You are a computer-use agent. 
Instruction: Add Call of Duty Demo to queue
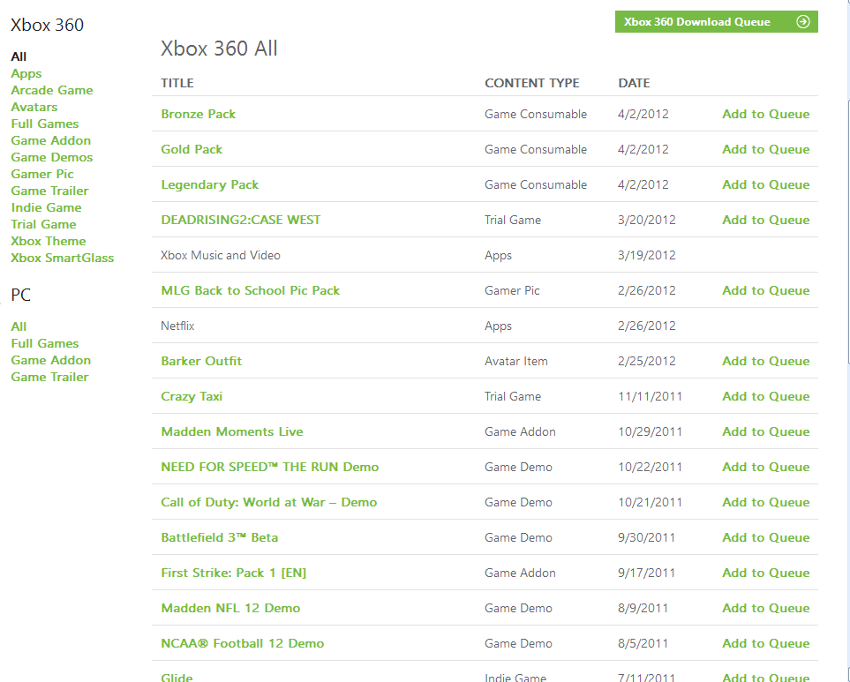(x=766, y=502)
